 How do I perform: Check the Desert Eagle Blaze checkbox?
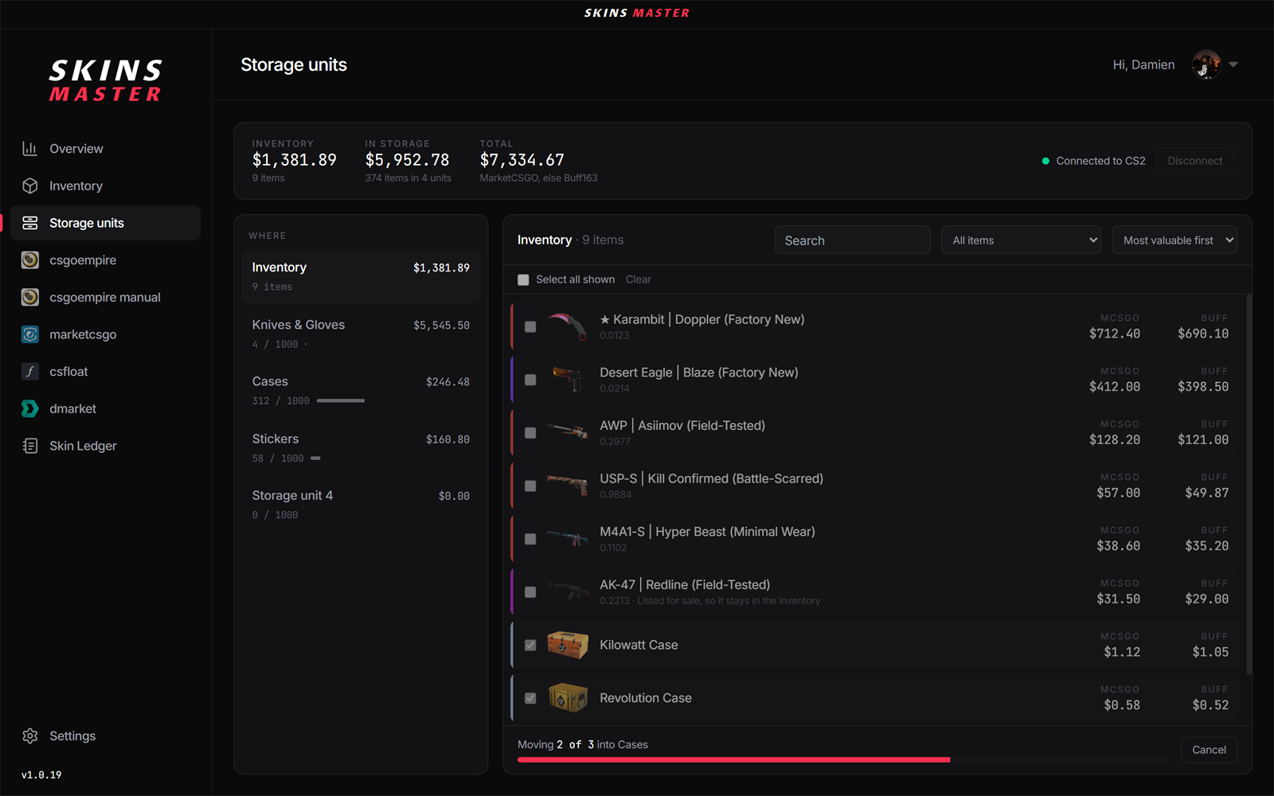pyautogui.click(x=530, y=380)
